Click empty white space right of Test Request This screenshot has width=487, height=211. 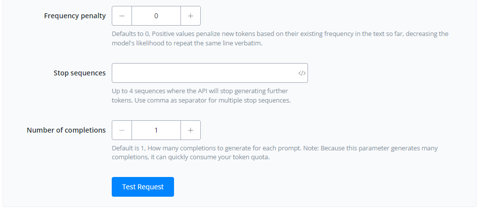(x=321, y=187)
